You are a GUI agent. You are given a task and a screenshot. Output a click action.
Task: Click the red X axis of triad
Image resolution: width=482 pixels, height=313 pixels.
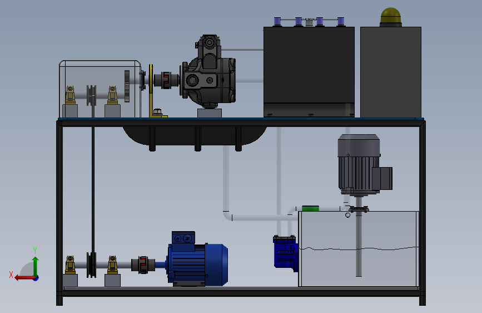click(24, 278)
